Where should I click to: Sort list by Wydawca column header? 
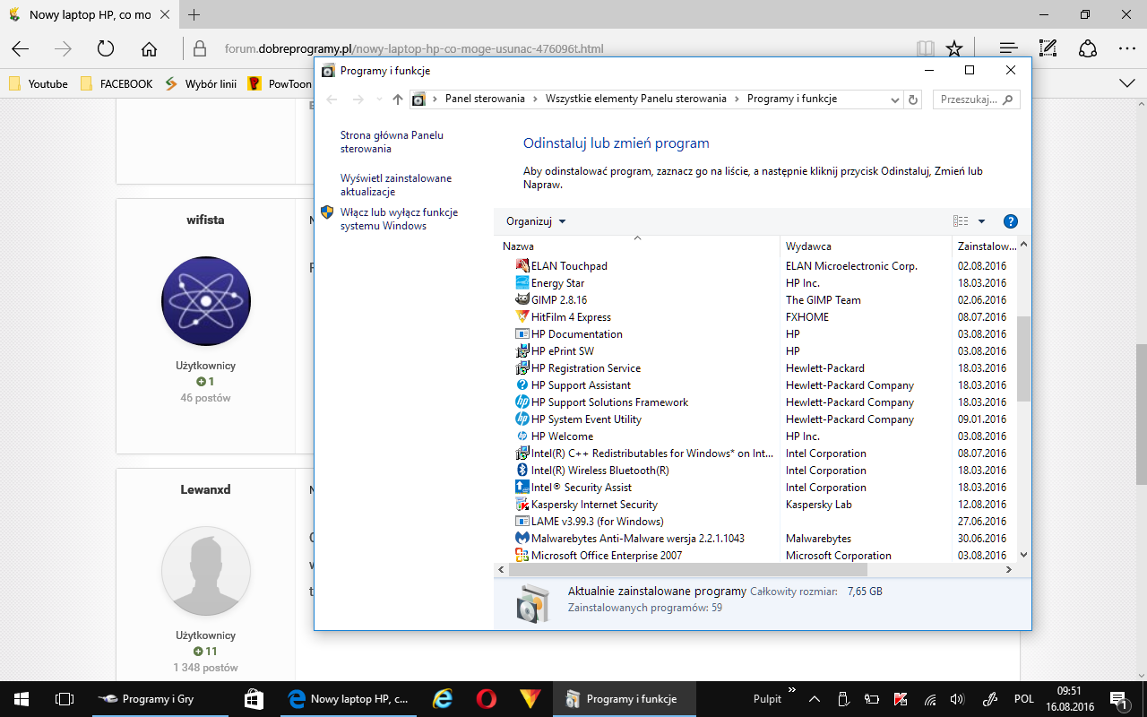867,246
